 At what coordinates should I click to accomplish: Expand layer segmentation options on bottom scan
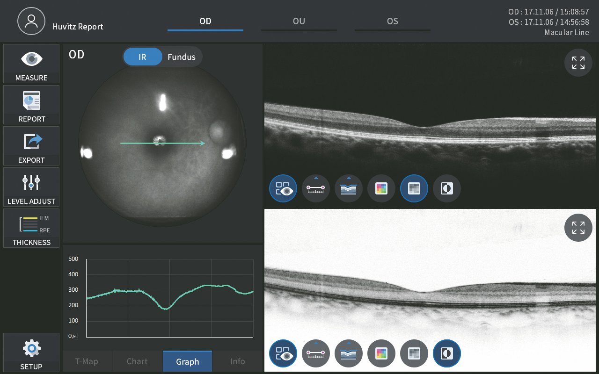tap(349, 353)
